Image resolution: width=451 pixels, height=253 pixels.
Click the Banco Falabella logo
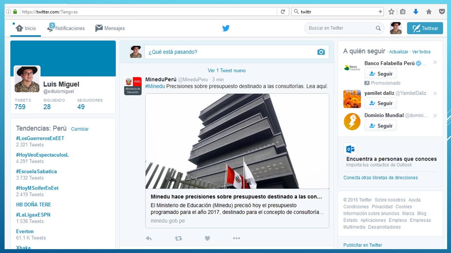coord(352,68)
